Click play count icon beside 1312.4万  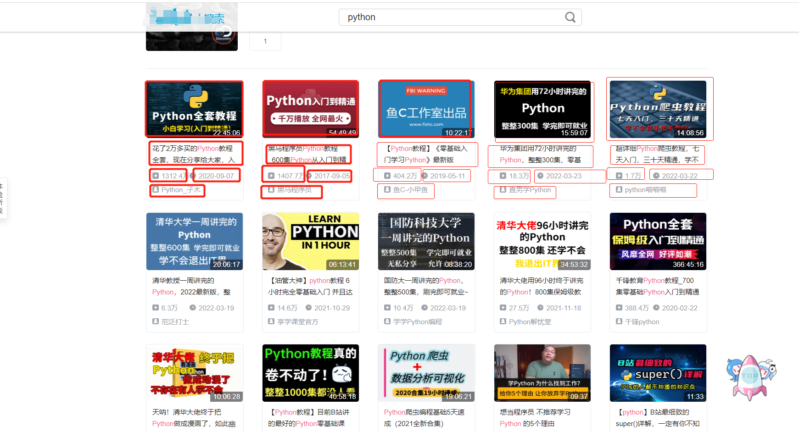pos(156,176)
